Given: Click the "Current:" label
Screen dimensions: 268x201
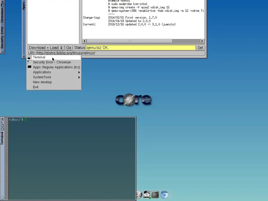Looking at the screenshot, I should (x=89, y=24).
